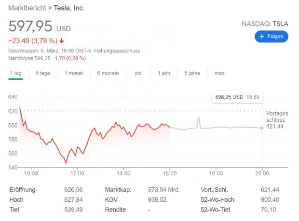
Task: Switch to the 5 tage tab
Action: pyautogui.click(x=43, y=73)
